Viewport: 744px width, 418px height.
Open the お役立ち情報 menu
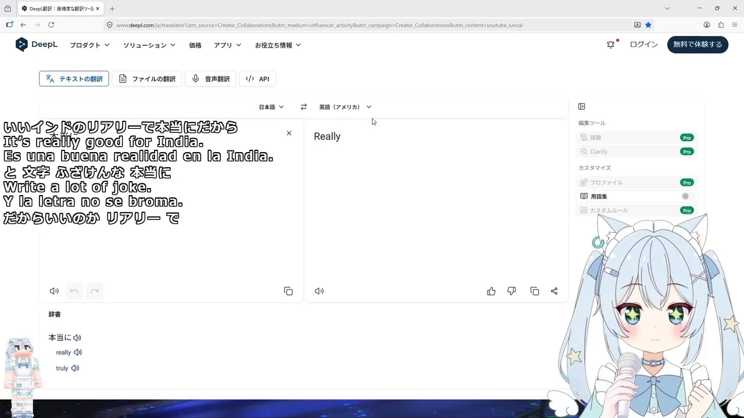pyautogui.click(x=278, y=45)
